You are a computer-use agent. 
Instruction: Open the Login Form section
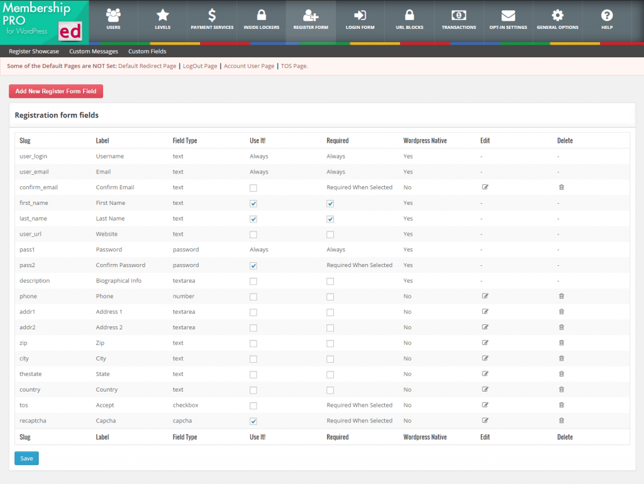pyautogui.click(x=360, y=19)
